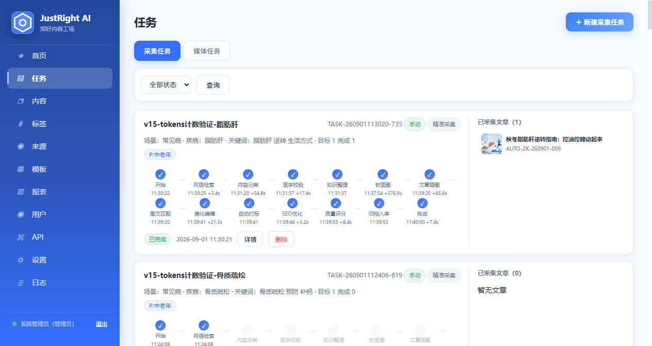This screenshot has width=652, height=346.
Task: Click the 手动 tag on 脂肪肝 task
Action: (415, 124)
